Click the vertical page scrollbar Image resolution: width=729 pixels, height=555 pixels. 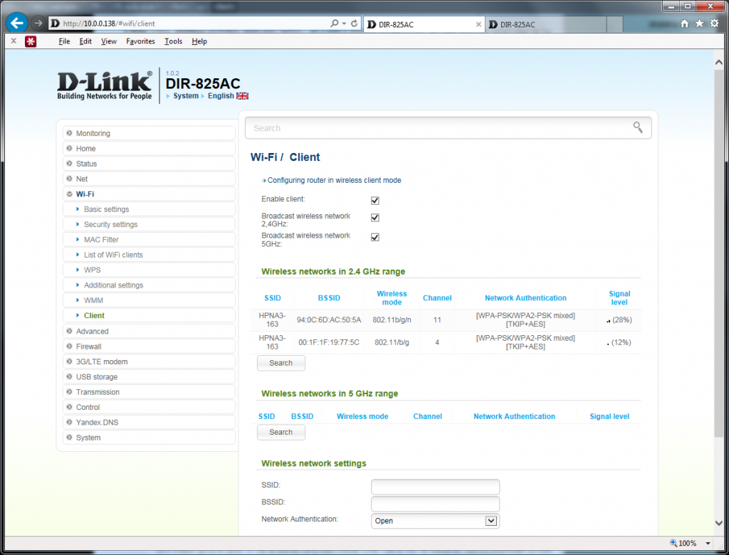click(719, 285)
